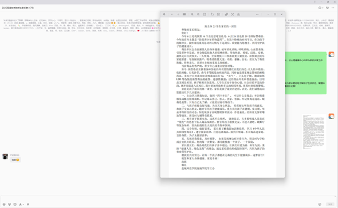Click the send button in chat
The width and height of the screenshot is (338, 208).
coord(330,204)
